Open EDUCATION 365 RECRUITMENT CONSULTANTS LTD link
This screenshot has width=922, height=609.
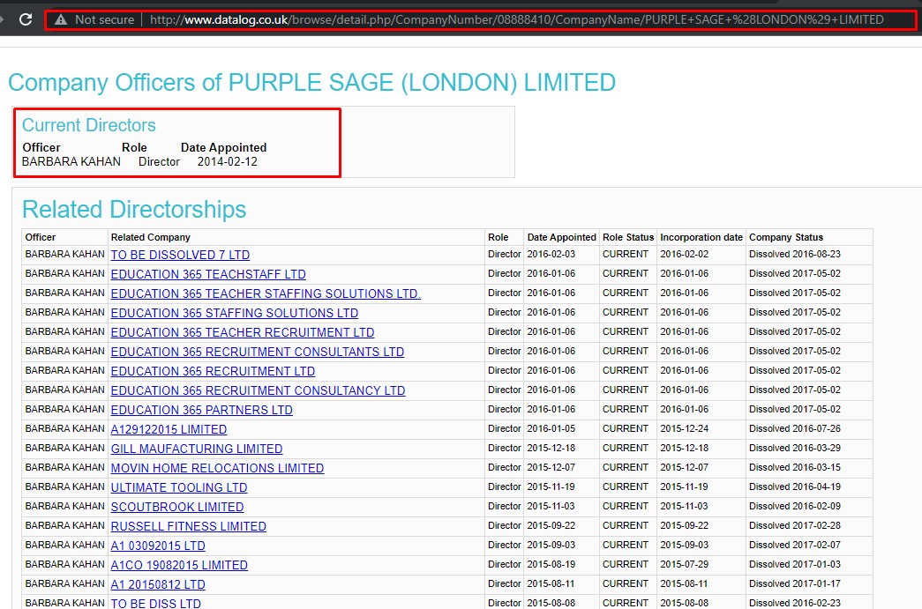pos(258,352)
